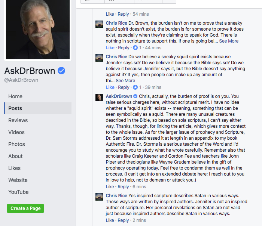262x226 pixels.
Task: Open Chris Rice's avatar on first comment
Action: pos(99,24)
